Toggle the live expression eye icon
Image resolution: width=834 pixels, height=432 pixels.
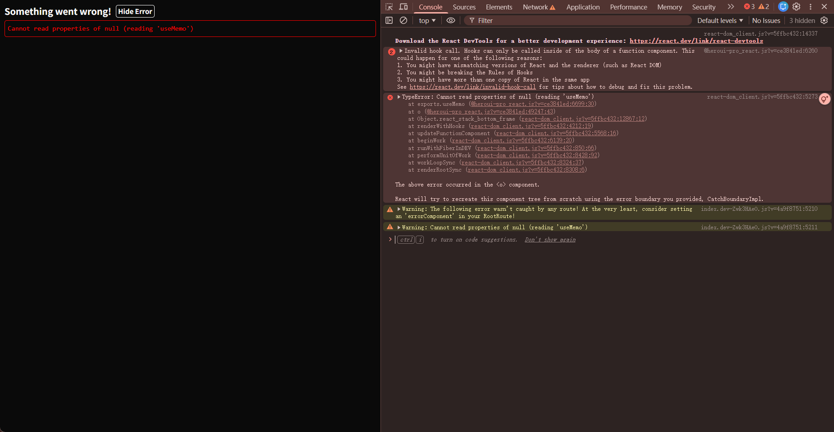[450, 20]
